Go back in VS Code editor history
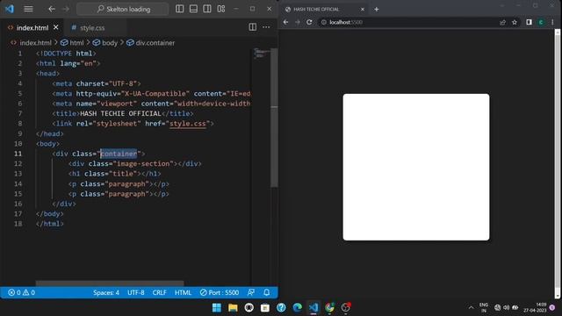The height and width of the screenshot is (316, 562). [52, 9]
